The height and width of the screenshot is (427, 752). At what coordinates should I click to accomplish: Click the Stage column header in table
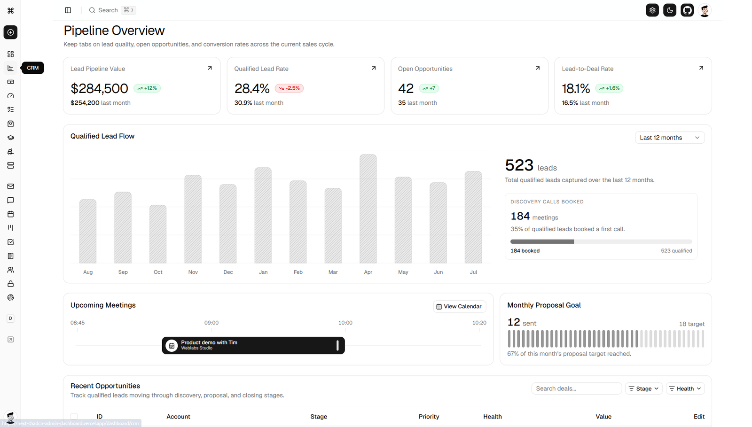pos(319,417)
